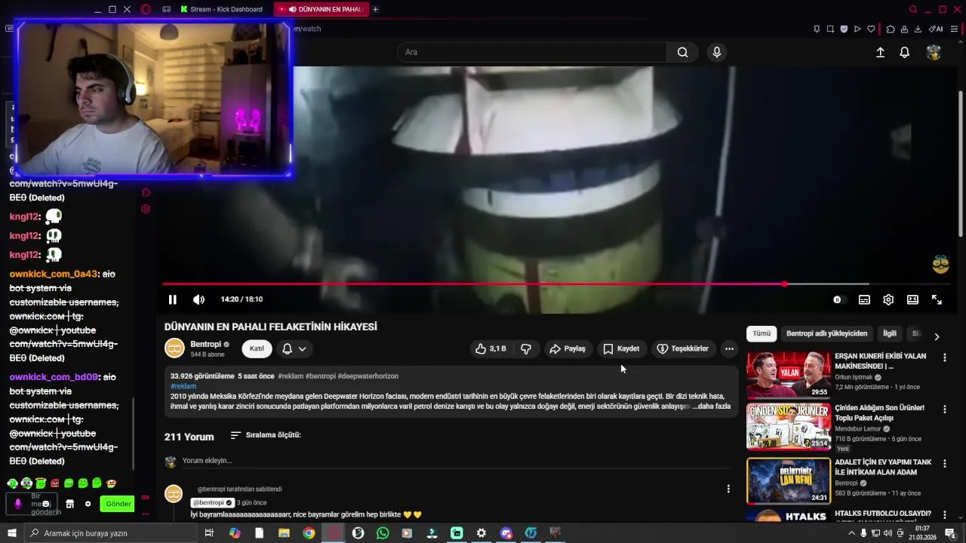
Task: Open the browser AI assistant button
Action: click(x=936, y=29)
